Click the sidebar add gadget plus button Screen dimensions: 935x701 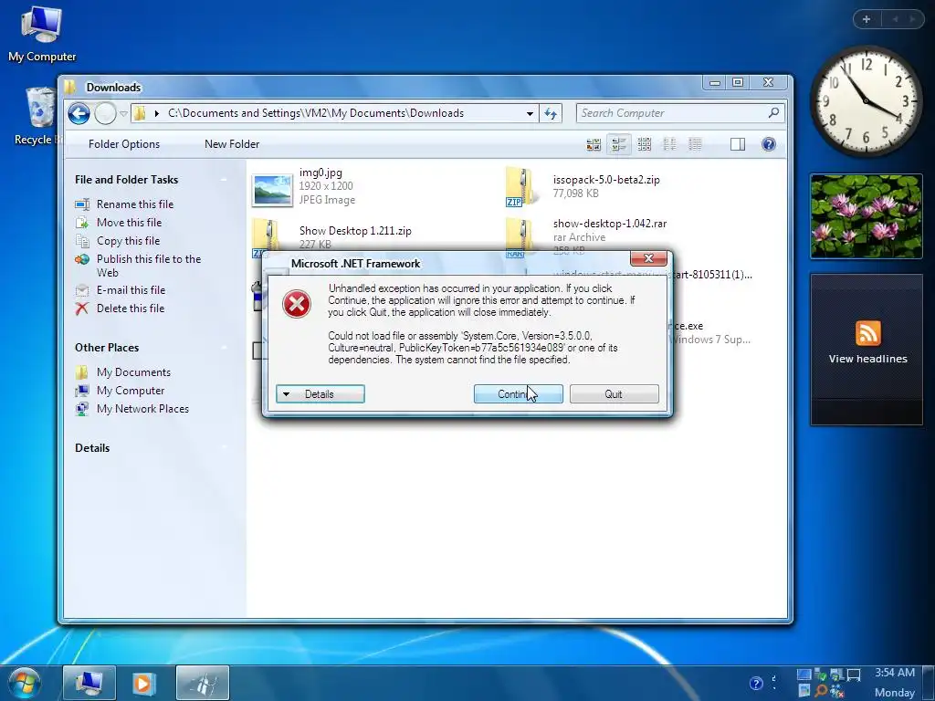pos(867,19)
